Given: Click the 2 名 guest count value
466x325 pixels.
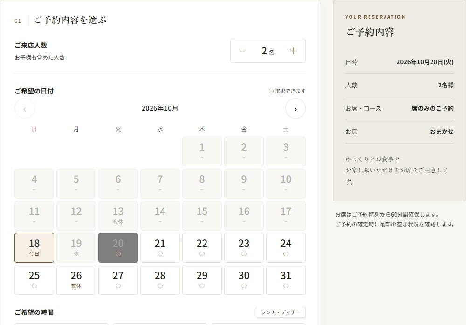Looking at the screenshot, I should [268, 51].
